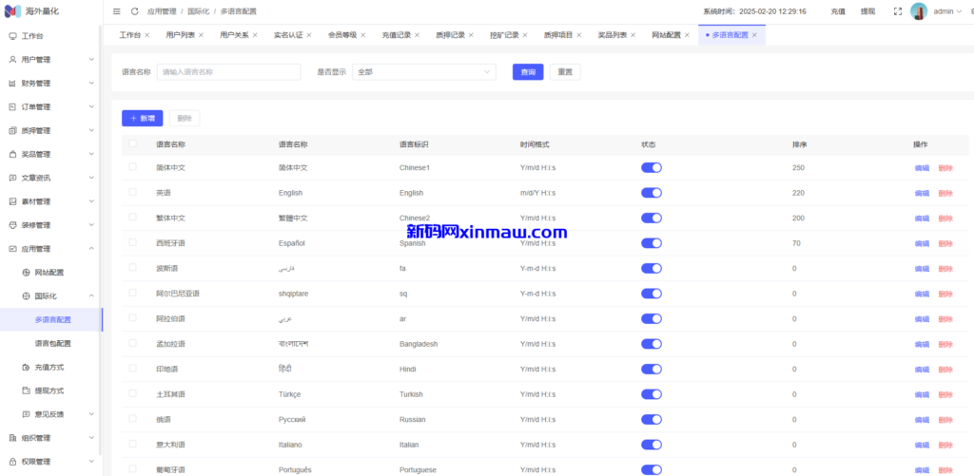Toggle fullscreen mode icon

click(898, 11)
